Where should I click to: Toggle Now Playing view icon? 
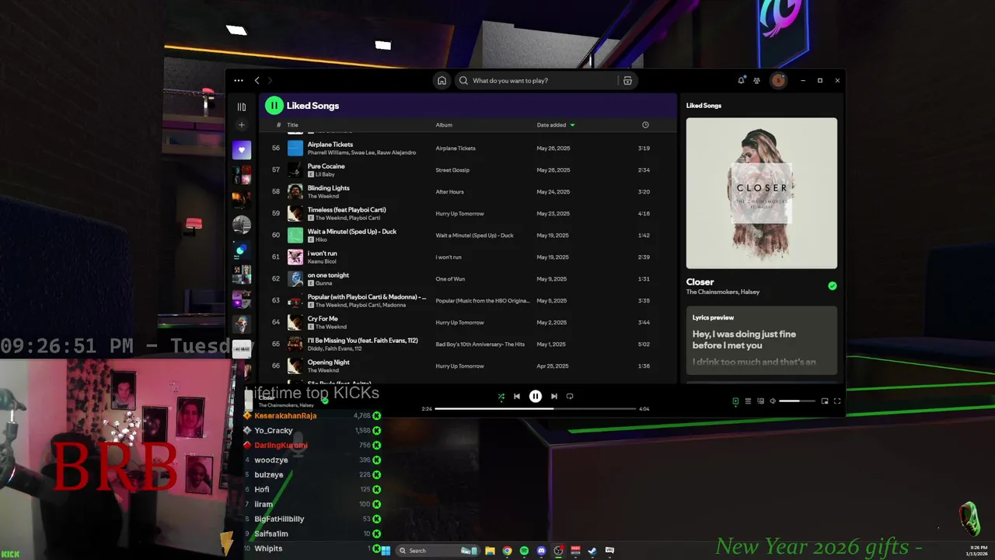(735, 401)
